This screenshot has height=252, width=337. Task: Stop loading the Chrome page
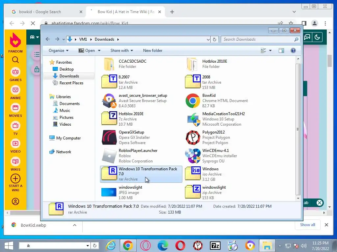[33, 23]
